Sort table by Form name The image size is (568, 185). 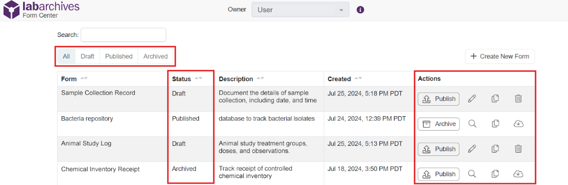84,79
